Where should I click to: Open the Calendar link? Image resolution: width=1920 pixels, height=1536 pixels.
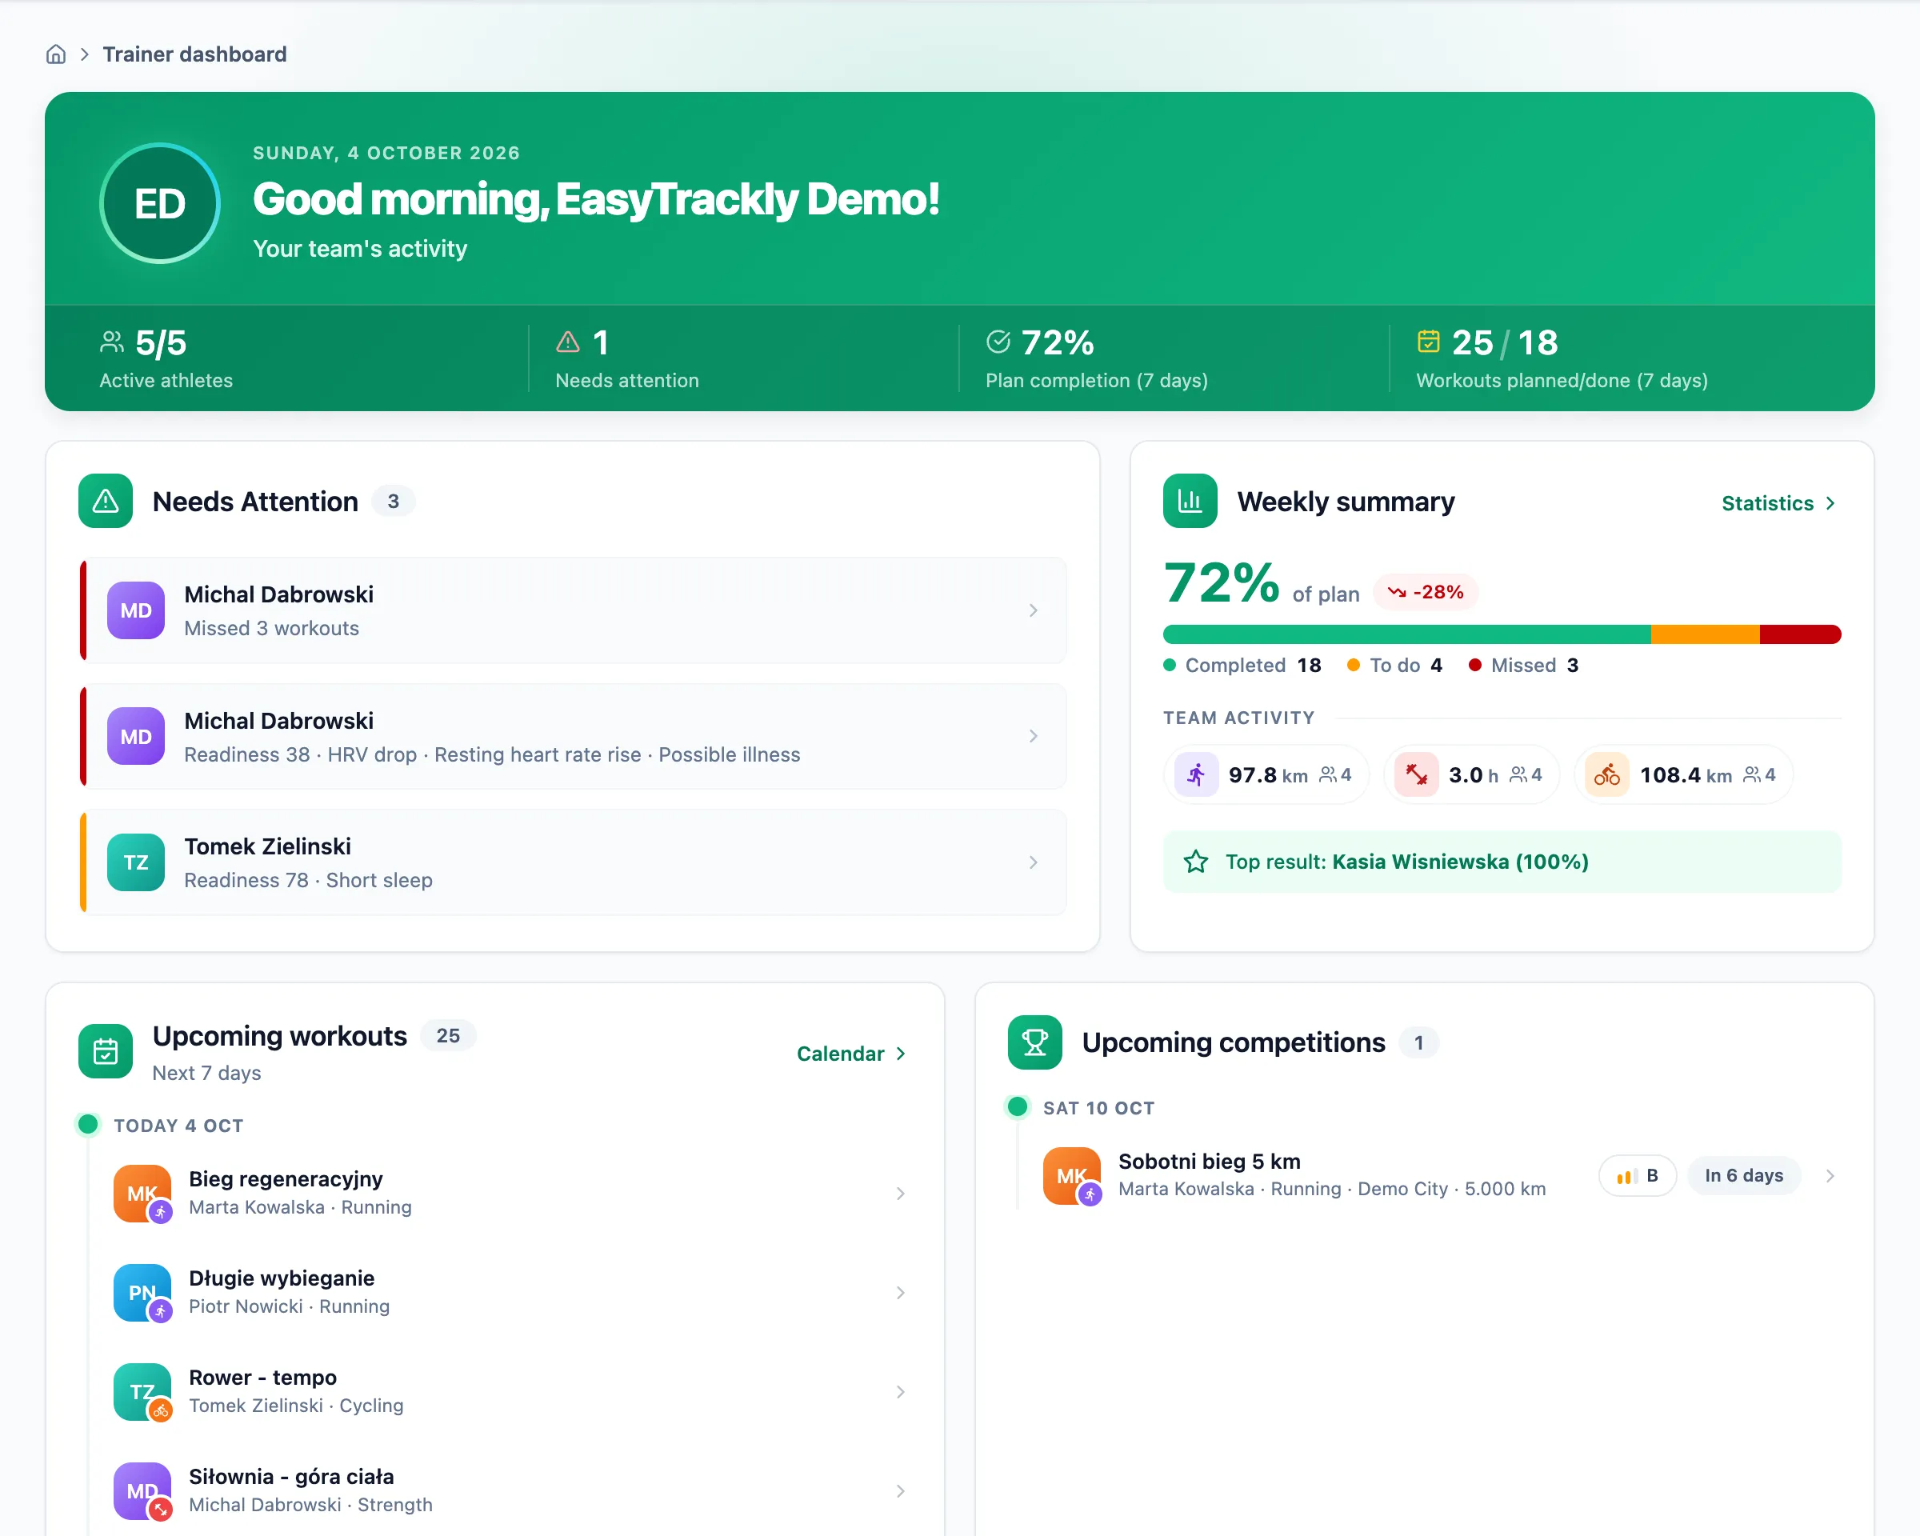point(850,1054)
